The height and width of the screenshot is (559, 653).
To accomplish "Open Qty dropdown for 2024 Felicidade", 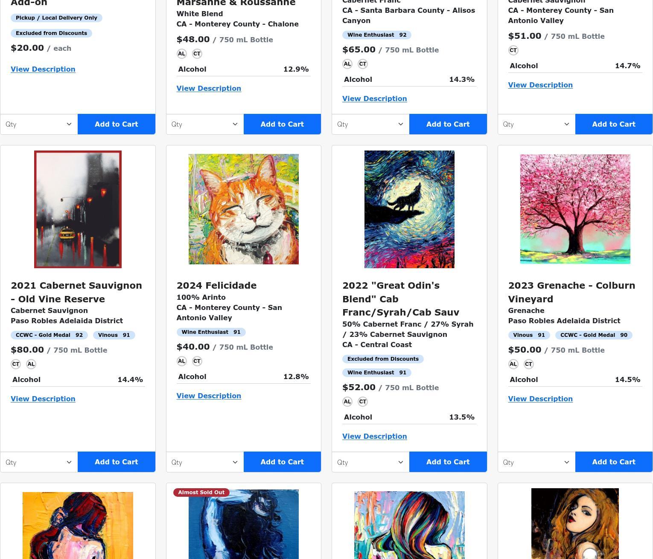I will pos(205,462).
